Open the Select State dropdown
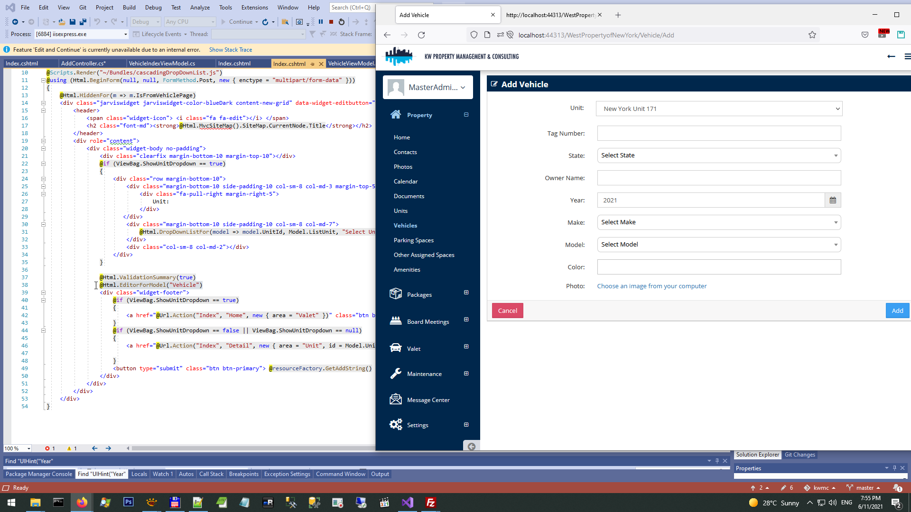This screenshot has height=512, width=911. tap(718, 155)
